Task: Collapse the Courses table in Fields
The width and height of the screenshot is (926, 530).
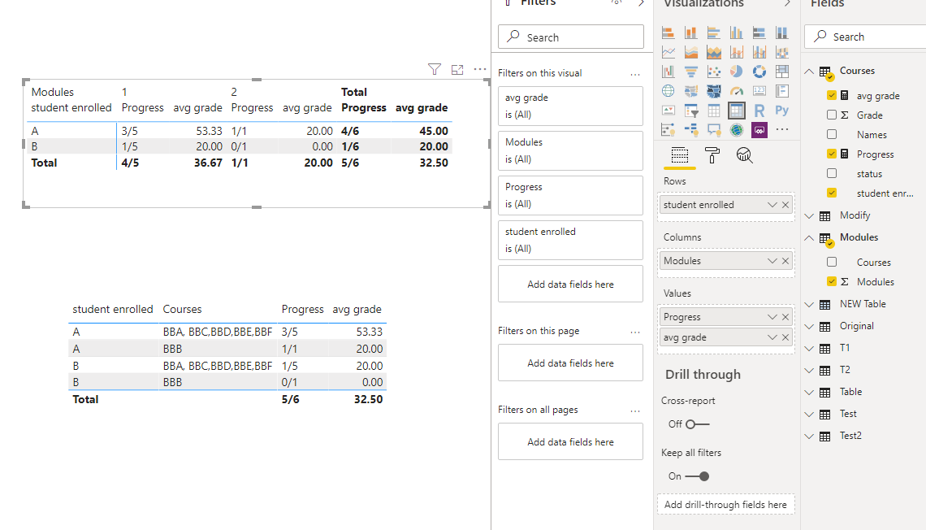Action: [x=809, y=71]
